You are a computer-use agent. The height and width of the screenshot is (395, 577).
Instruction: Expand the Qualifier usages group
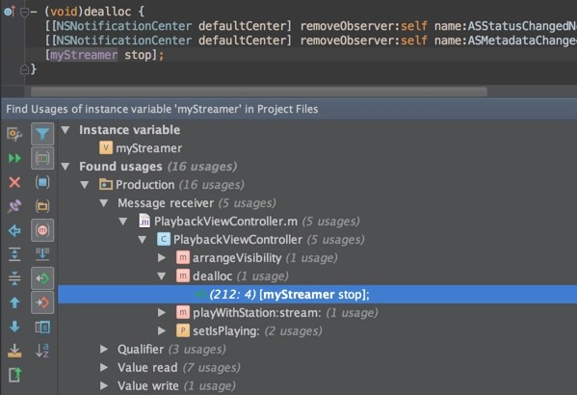coord(104,349)
